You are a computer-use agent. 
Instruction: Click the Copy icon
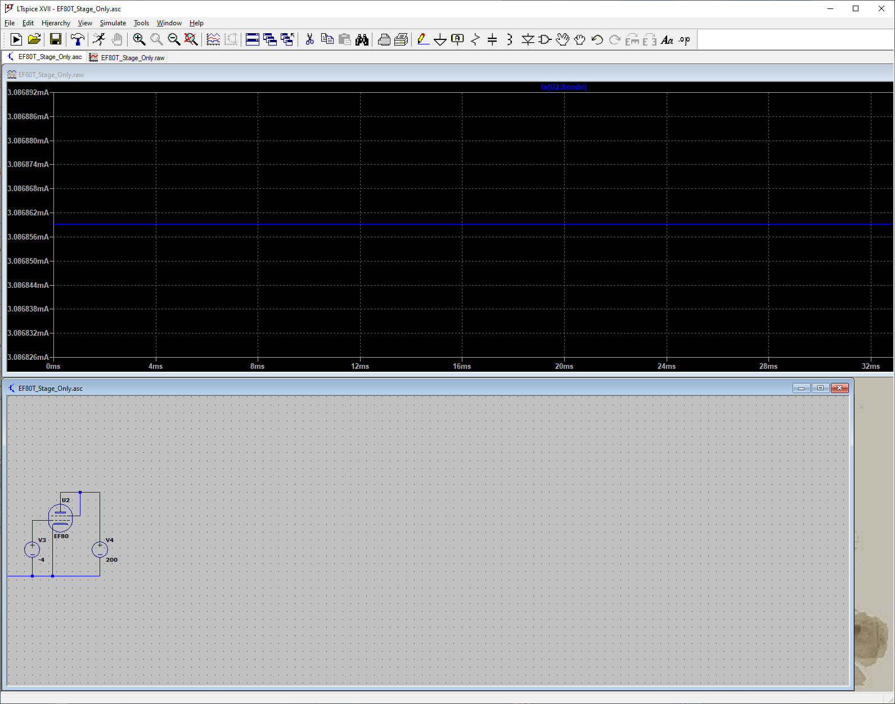click(x=327, y=39)
